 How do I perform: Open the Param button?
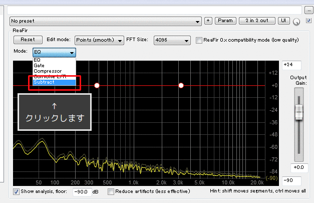coord(225,21)
